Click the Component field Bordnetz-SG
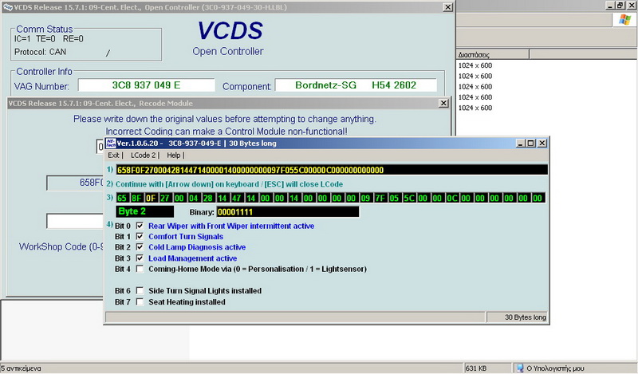 [x=356, y=85]
